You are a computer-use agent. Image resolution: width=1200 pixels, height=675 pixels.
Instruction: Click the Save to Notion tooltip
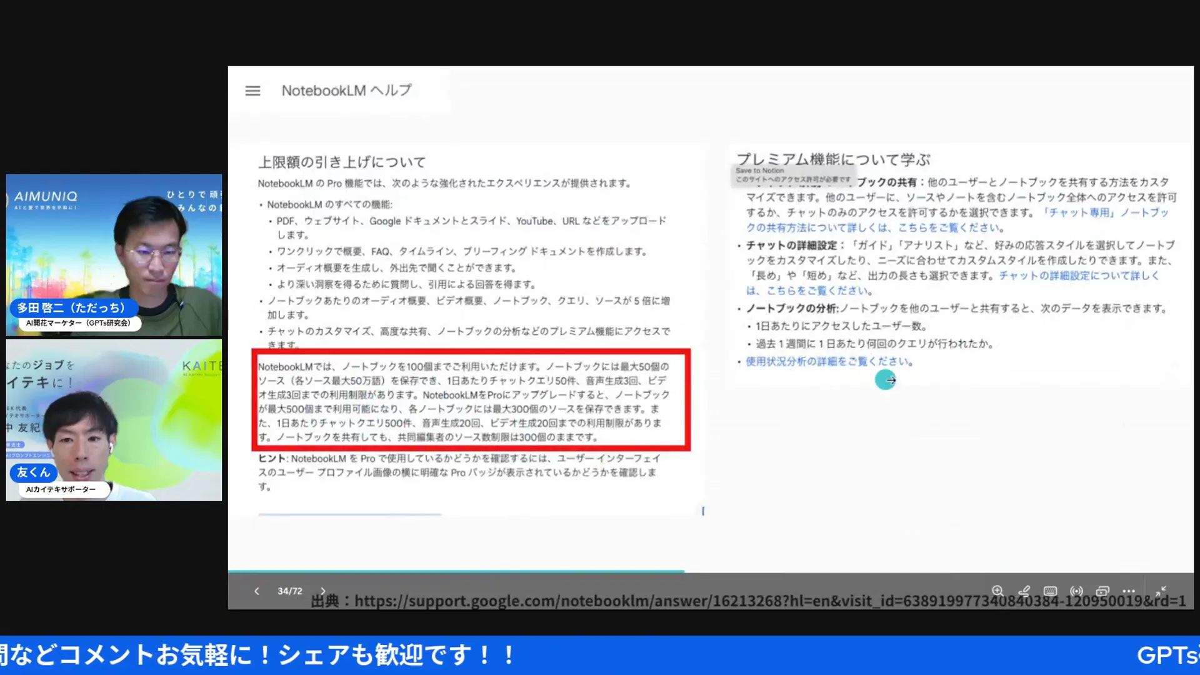tap(792, 175)
